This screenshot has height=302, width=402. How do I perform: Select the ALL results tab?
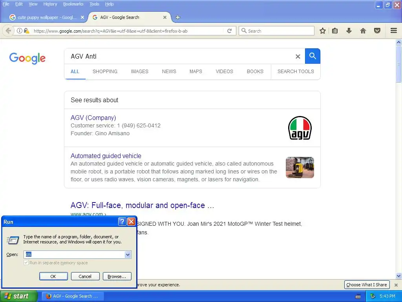click(x=75, y=72)
